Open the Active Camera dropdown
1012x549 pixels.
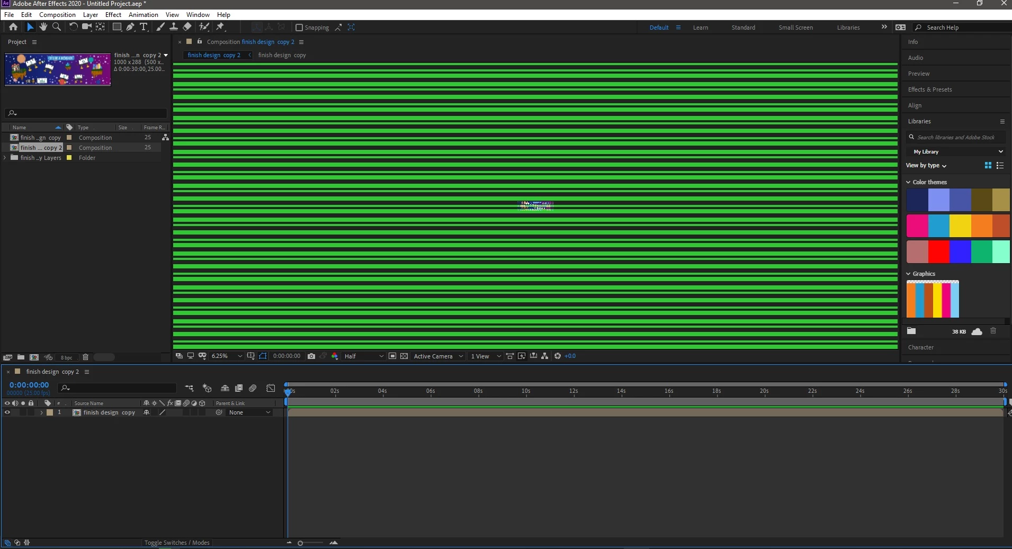coord(438,356)
